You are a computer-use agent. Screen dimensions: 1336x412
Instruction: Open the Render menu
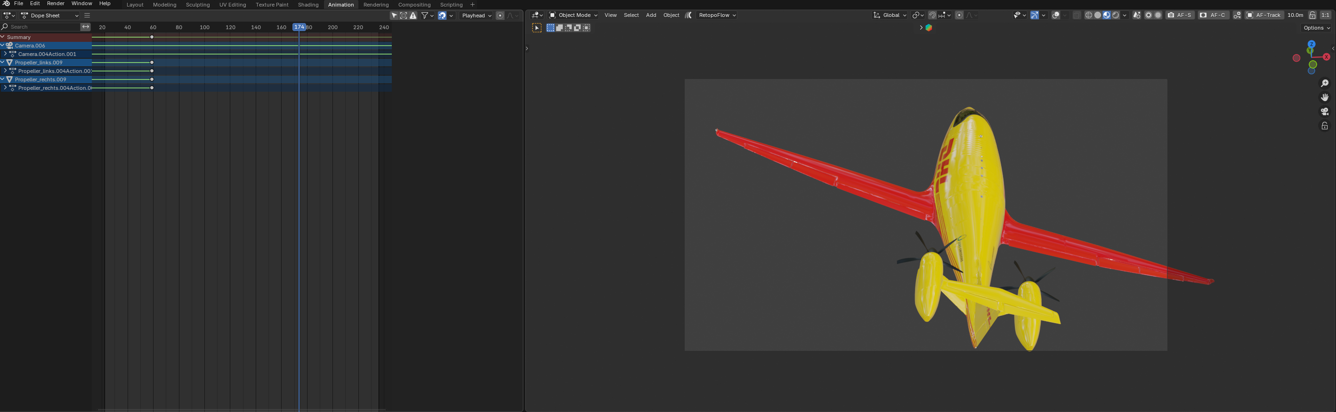(56, 4)
